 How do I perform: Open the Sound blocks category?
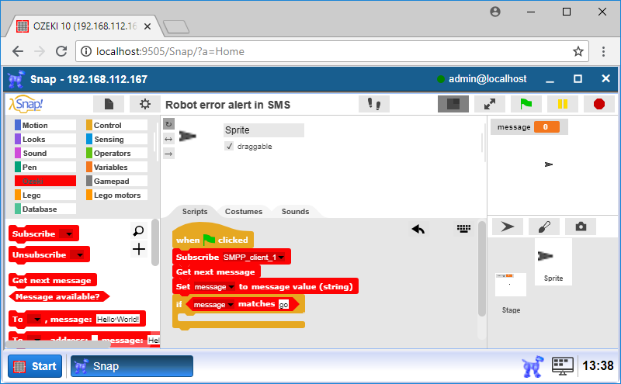click(x=45, y=153)
